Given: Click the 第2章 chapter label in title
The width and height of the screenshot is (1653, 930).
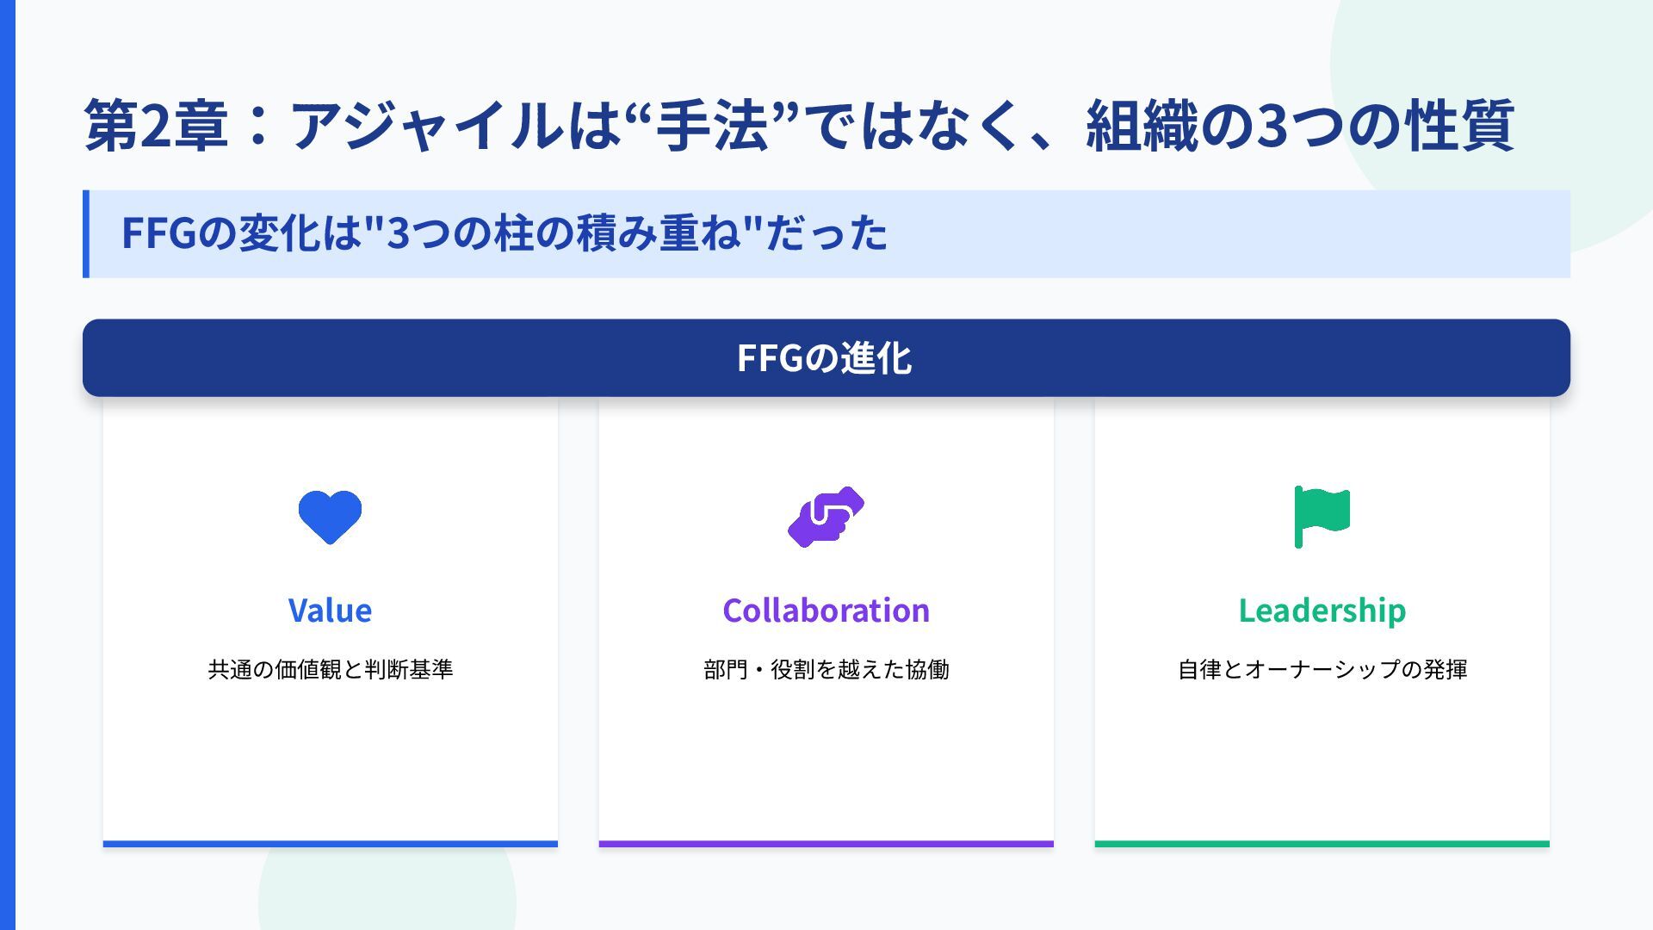Looking at the screenshot, I should (x=156, y=126).
